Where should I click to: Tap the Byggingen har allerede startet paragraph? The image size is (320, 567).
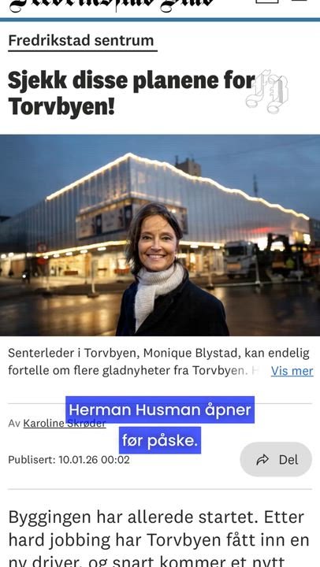point(158,539)
